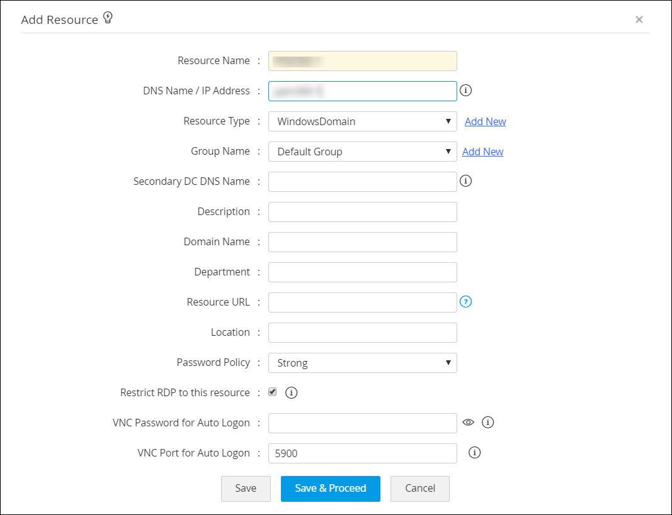Focus the Description text field
The image size is (672, 515).
[362, 212]
